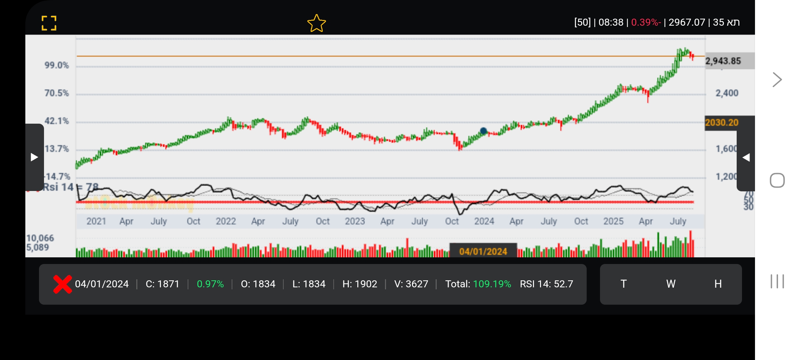
Task: Tap the fullscreen expand icon
Action: tap(49, 23)
